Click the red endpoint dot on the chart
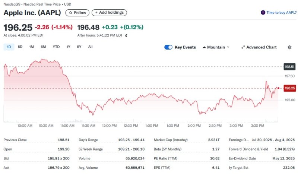This screenshot has height=174, width=298. pyautogui.click(x=278, y=88)
